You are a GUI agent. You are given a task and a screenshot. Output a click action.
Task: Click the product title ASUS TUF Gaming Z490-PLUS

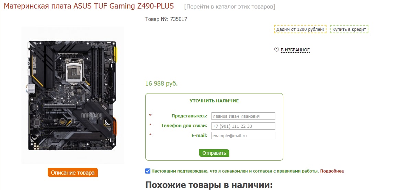(x=89, y=6)
